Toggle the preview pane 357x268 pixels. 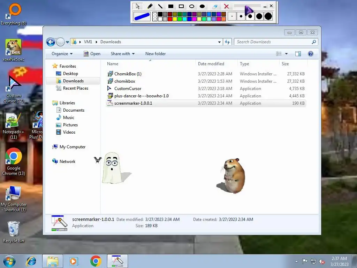click(x=298, y=54)
